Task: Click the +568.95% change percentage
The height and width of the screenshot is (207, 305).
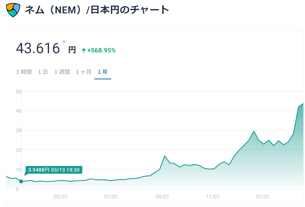Action: click(102, 50)
